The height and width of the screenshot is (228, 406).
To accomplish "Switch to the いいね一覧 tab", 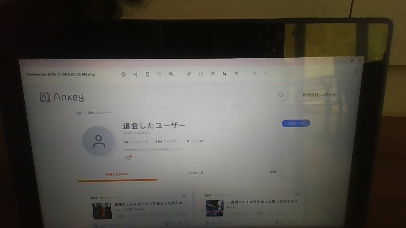I will 195,173.
